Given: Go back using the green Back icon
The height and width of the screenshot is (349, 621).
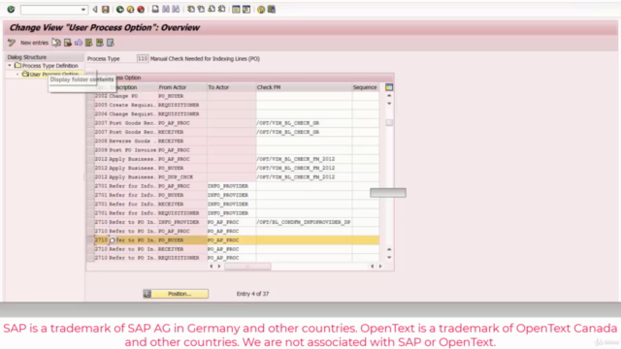Looking at the screenshot, I should [119, 9].
